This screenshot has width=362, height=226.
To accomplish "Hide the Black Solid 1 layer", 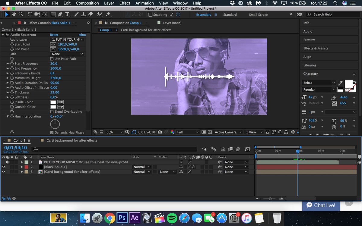I will [x=4, y=167].
